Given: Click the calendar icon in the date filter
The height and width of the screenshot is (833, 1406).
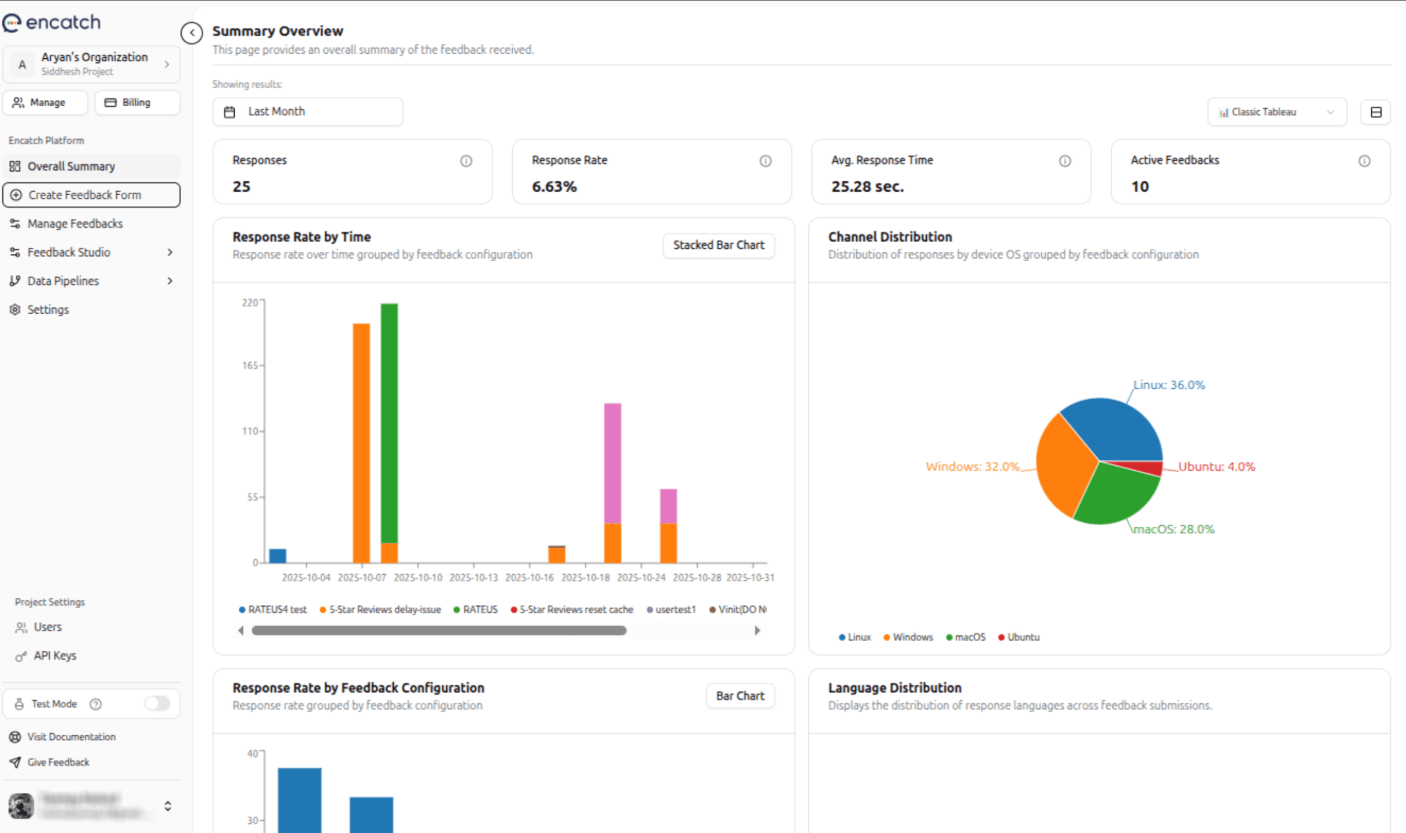Looking at the screenshot, I should [x=230, y=111].
